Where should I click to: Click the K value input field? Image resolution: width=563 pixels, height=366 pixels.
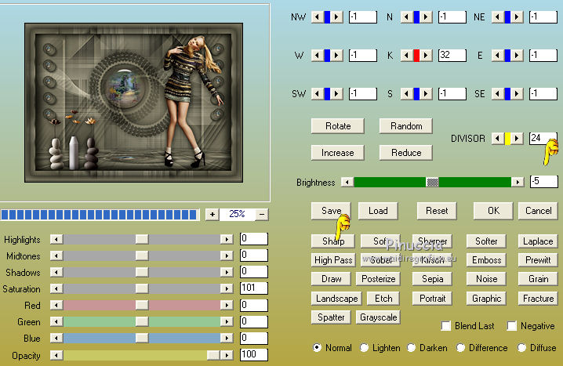coord(452,55)
